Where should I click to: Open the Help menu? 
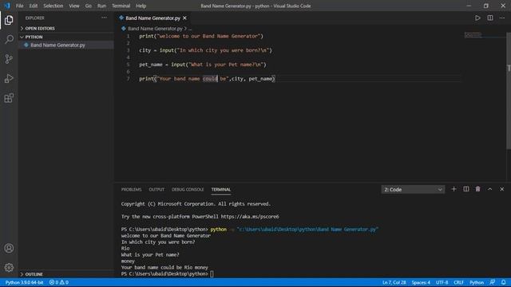click(141, 6)
